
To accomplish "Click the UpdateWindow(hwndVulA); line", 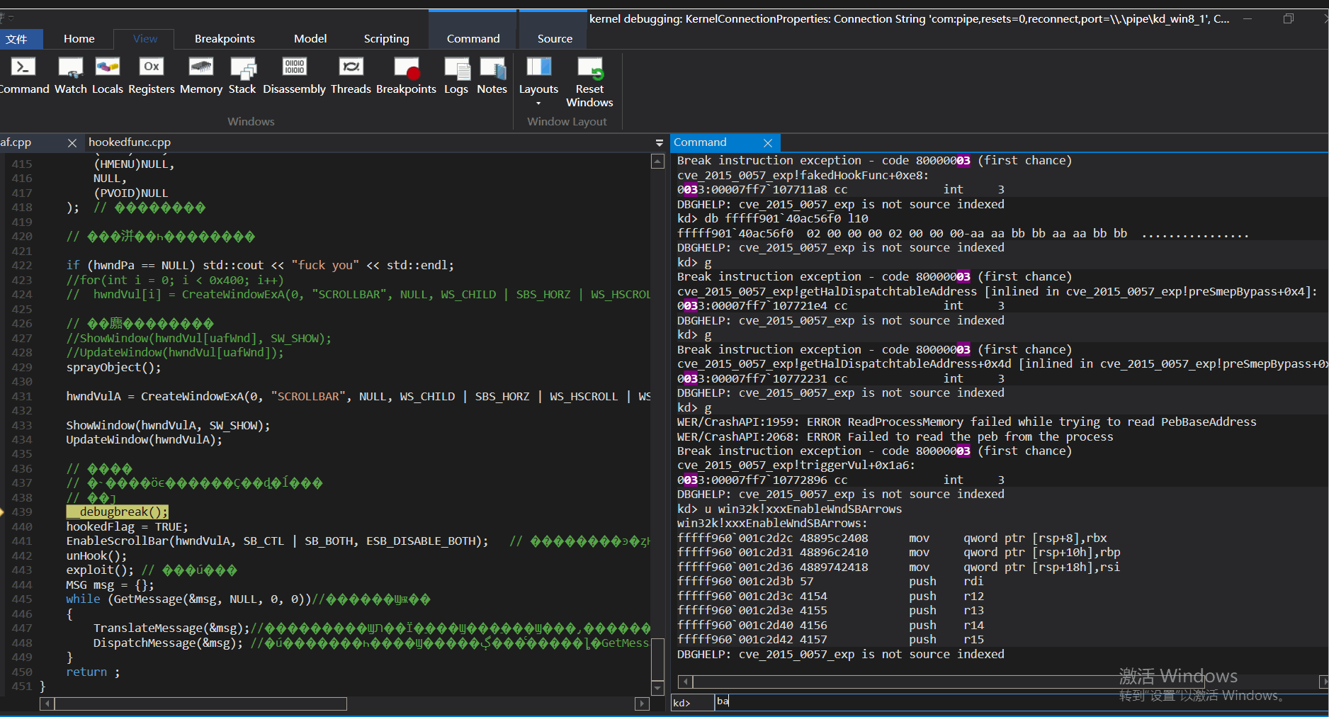I will (144, 439).
